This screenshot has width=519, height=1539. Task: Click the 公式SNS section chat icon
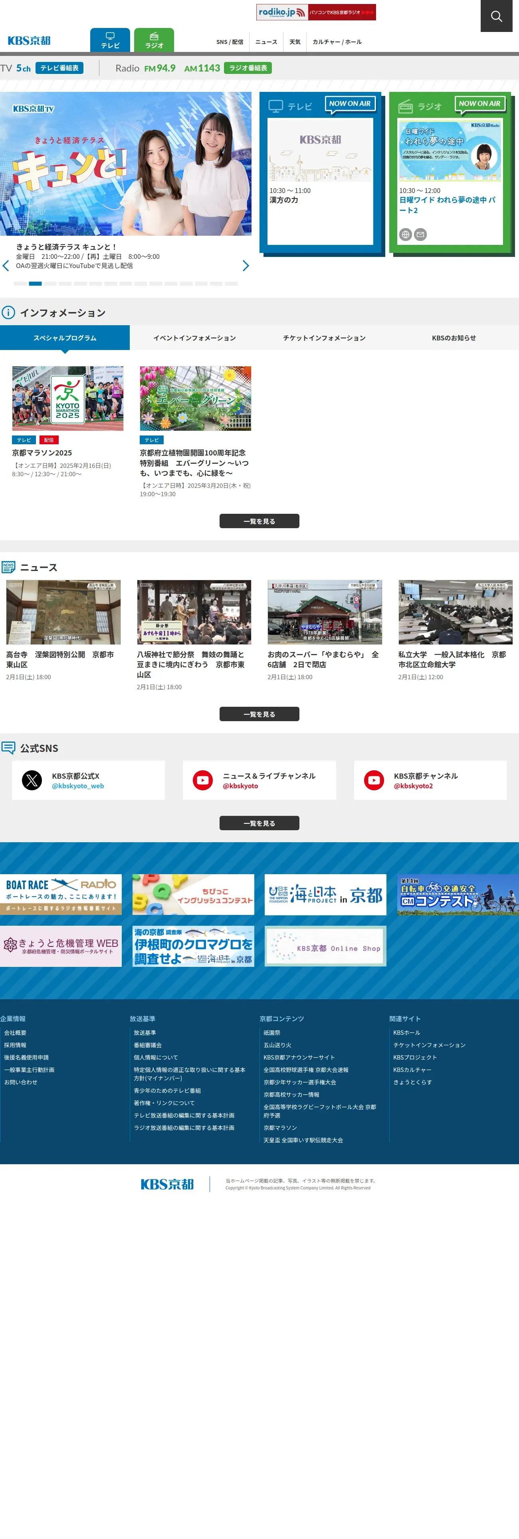point(8,748)
